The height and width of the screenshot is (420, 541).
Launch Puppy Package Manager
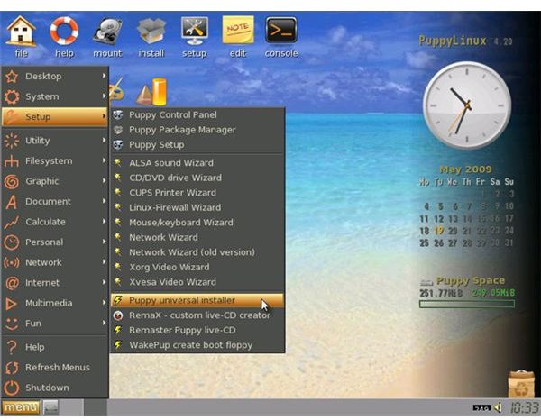197,130
